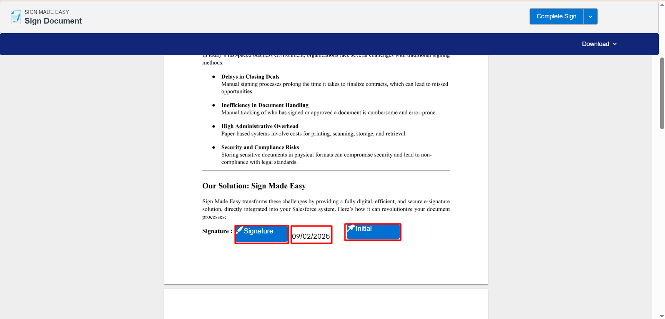Screen dimensions: 665x319
Task: Click the "SIGN MADE EASY" header label
Action: click(x=47, y=12)
